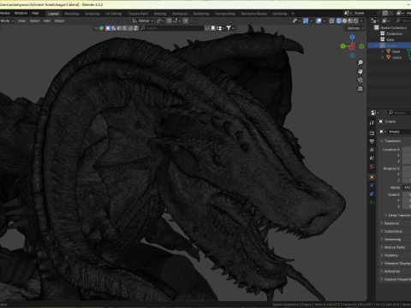Click the pan hand viewport icon
This screenshot has width=411, height=308.
click(360, 71)
